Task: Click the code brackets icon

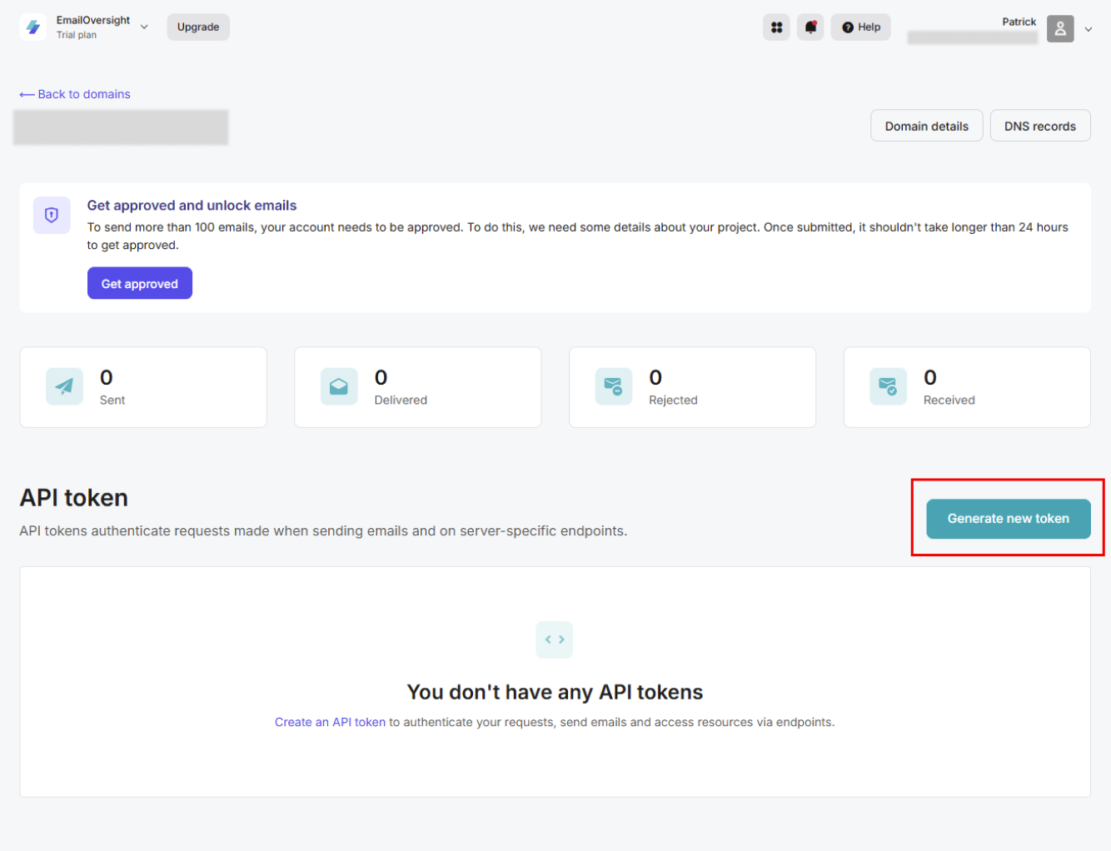Action: coord(555,639)
